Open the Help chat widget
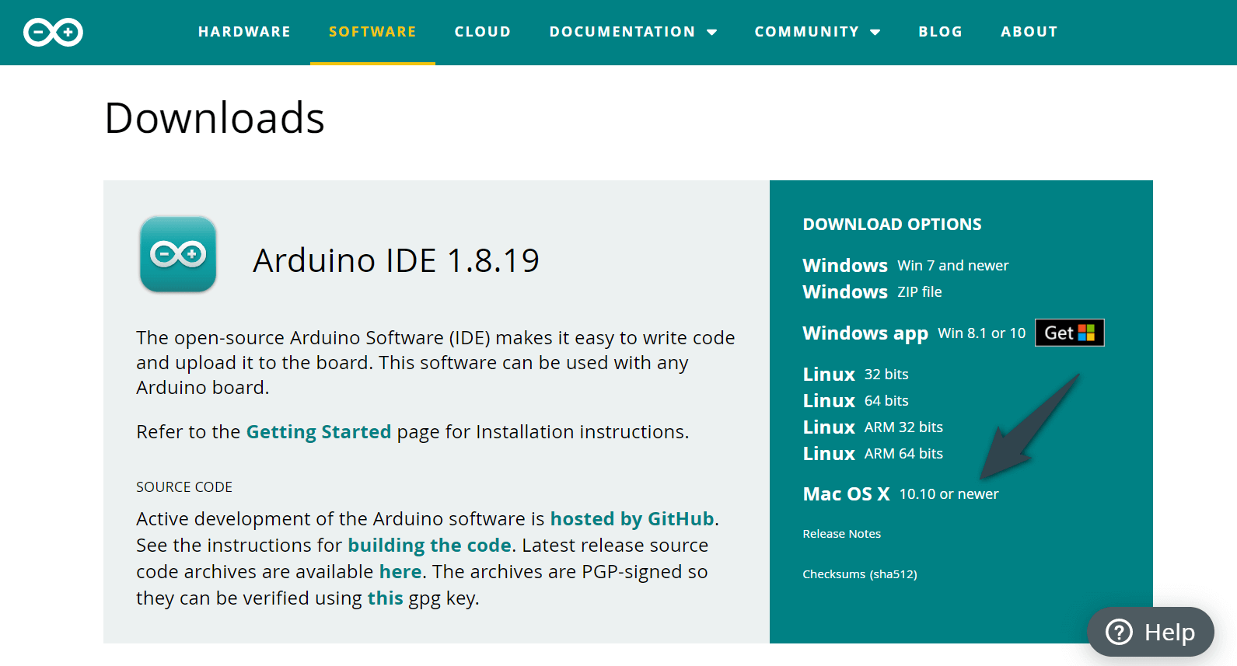1237x666 pixels. [x=1151, y=632]
